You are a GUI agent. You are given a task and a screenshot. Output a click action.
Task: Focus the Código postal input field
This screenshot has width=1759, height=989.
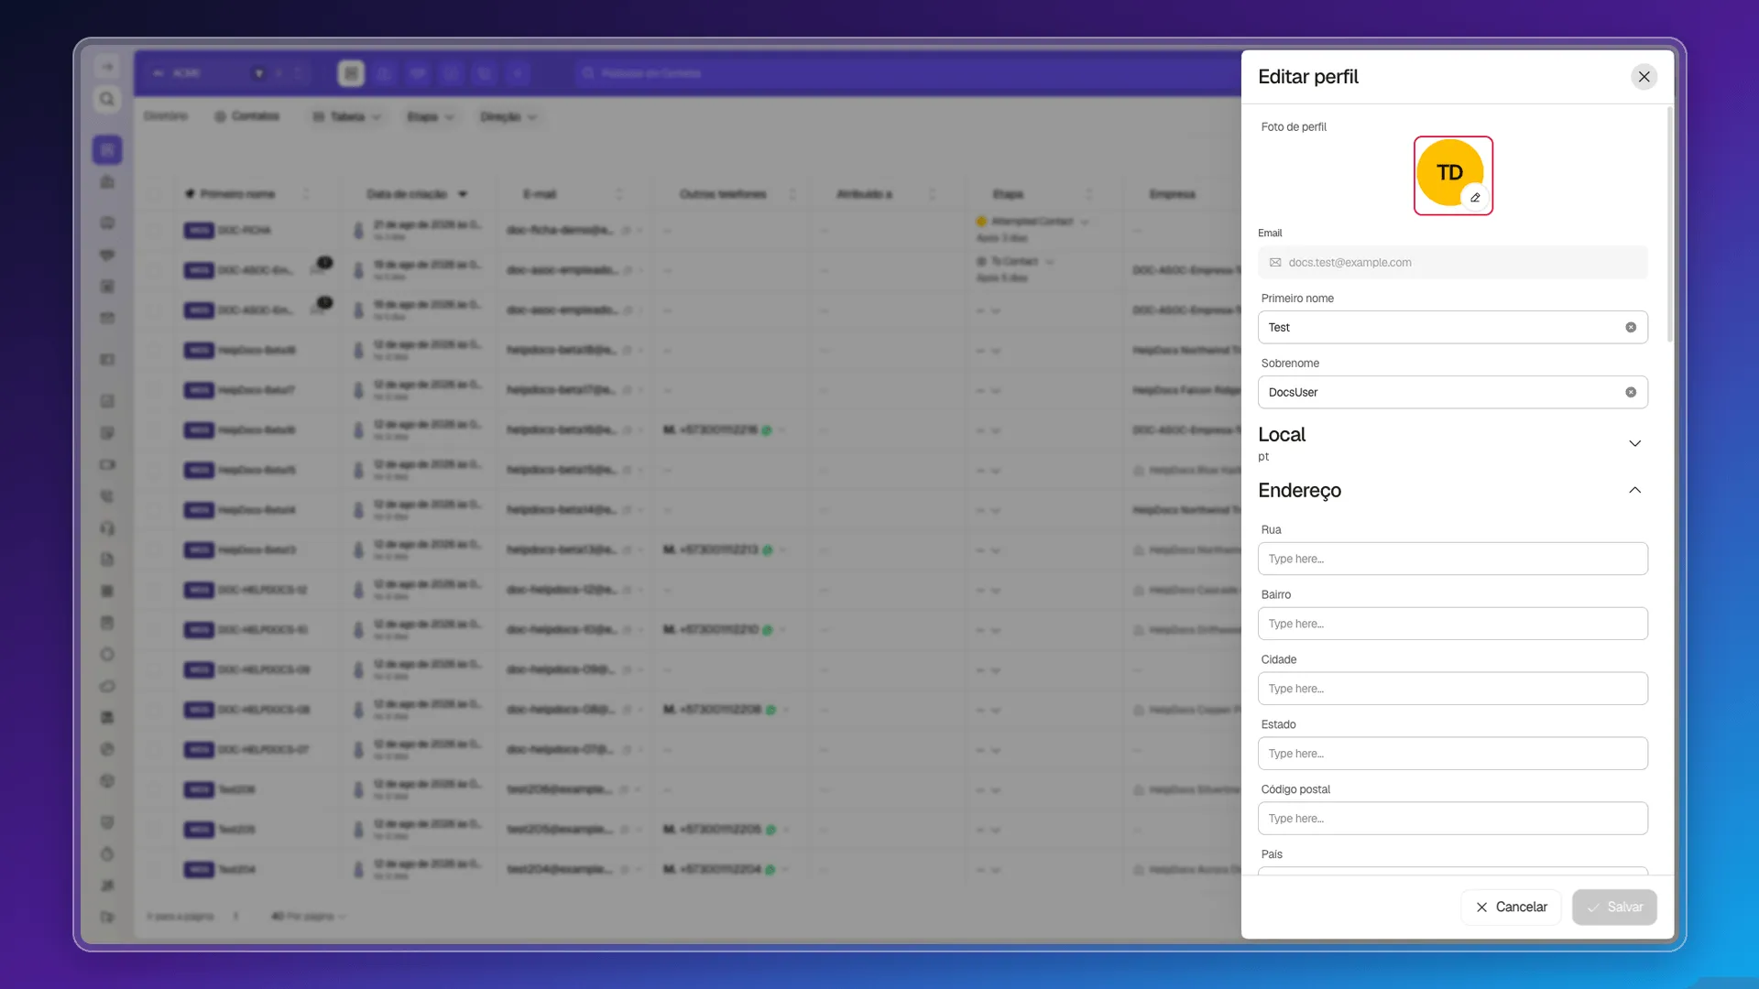pos(1452,819)
